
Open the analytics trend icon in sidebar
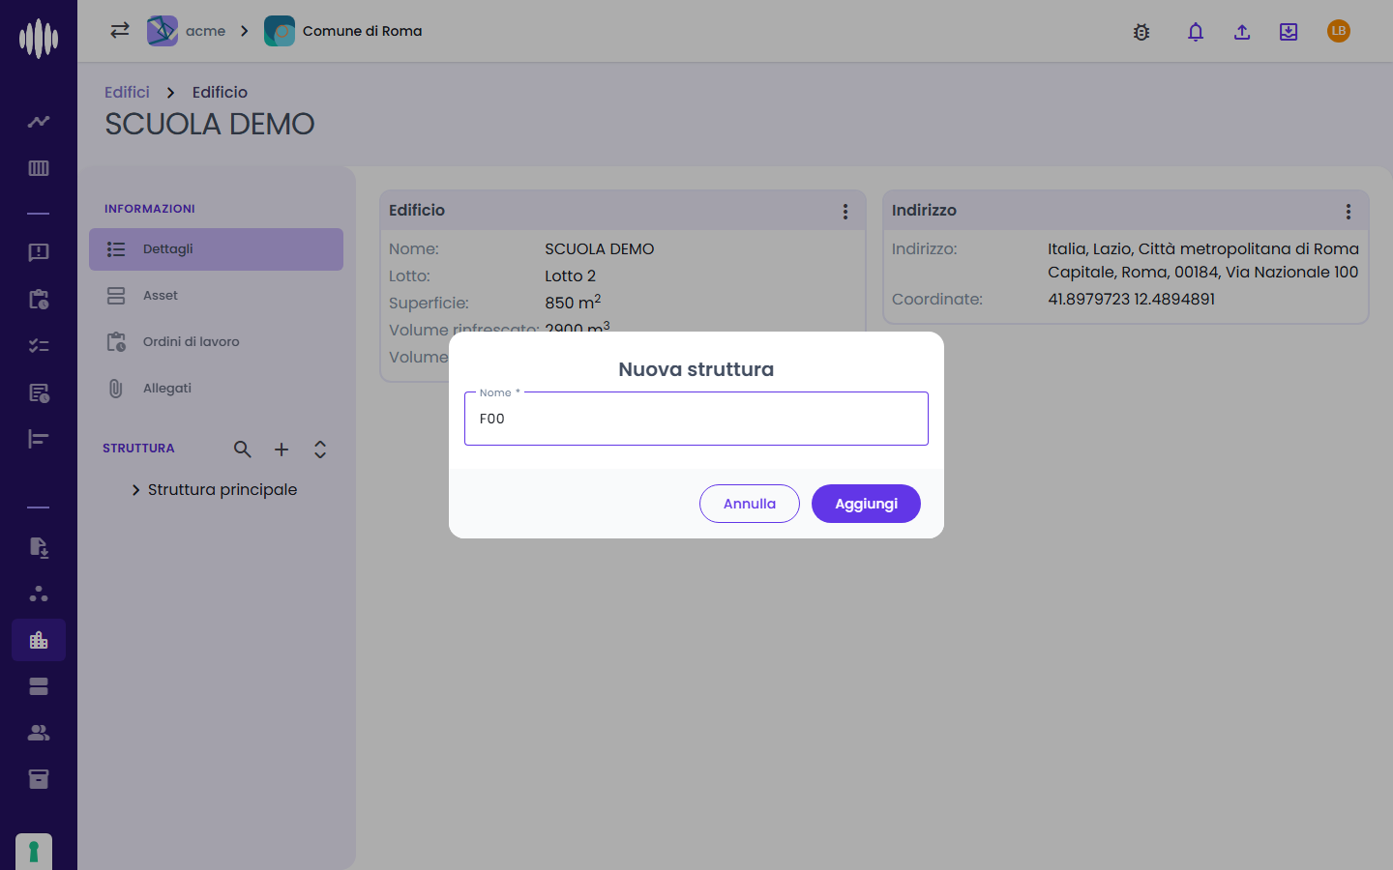(39, 122)
